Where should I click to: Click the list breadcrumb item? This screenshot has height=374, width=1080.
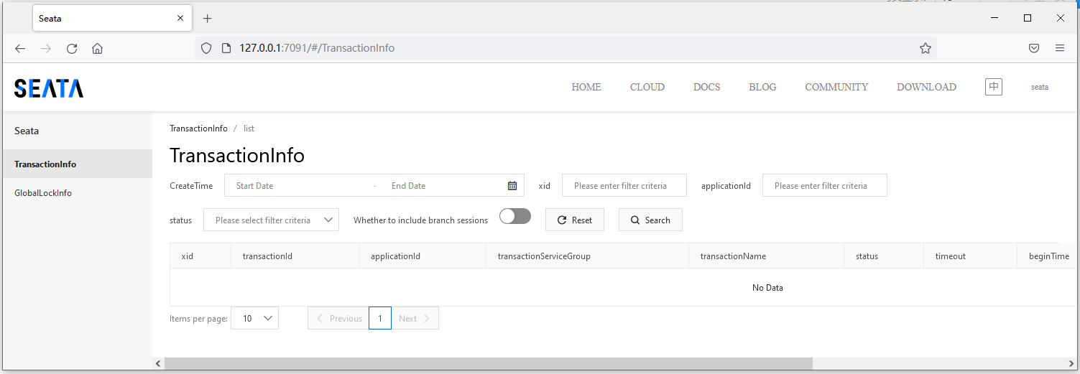[249, 128]
